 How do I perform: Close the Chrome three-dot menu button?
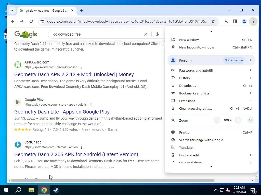[253, 21]
